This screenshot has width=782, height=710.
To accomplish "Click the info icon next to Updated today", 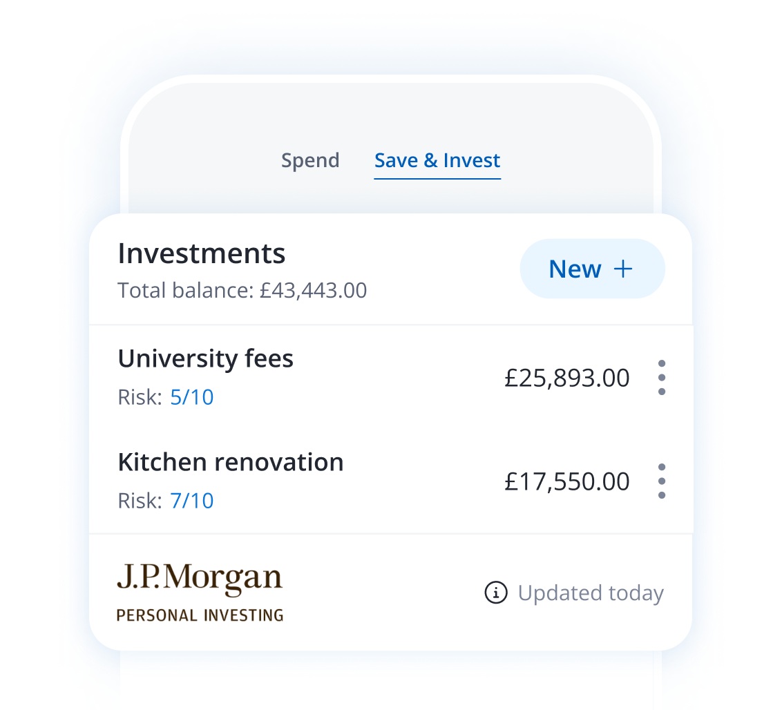I will (x=495, y=593).
